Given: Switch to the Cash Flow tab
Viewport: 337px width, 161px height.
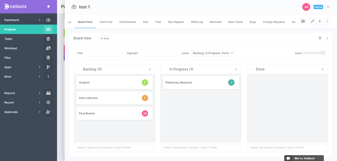Looking at the screenshot, I should 106,22.
